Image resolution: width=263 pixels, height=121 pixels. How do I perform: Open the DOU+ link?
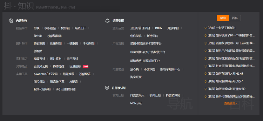159,28
